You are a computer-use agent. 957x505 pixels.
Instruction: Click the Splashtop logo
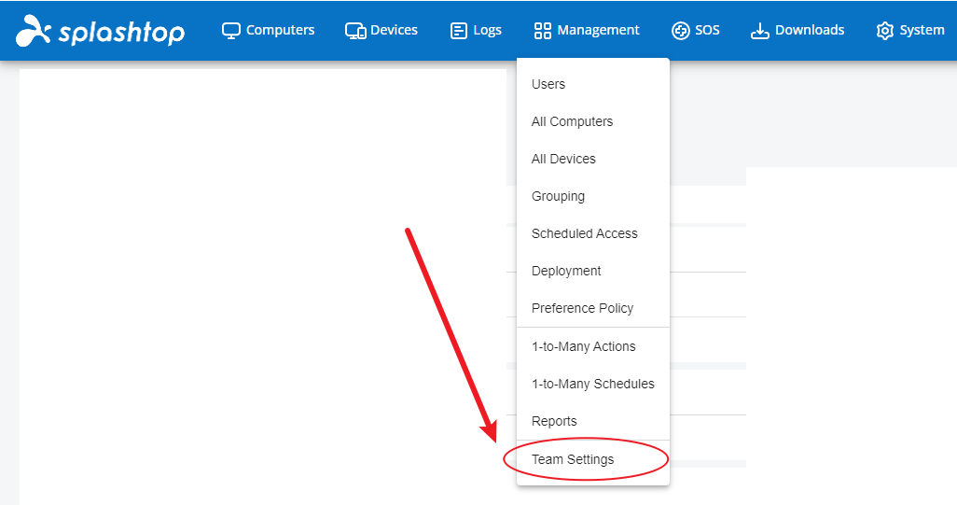[x=100, y=31]
